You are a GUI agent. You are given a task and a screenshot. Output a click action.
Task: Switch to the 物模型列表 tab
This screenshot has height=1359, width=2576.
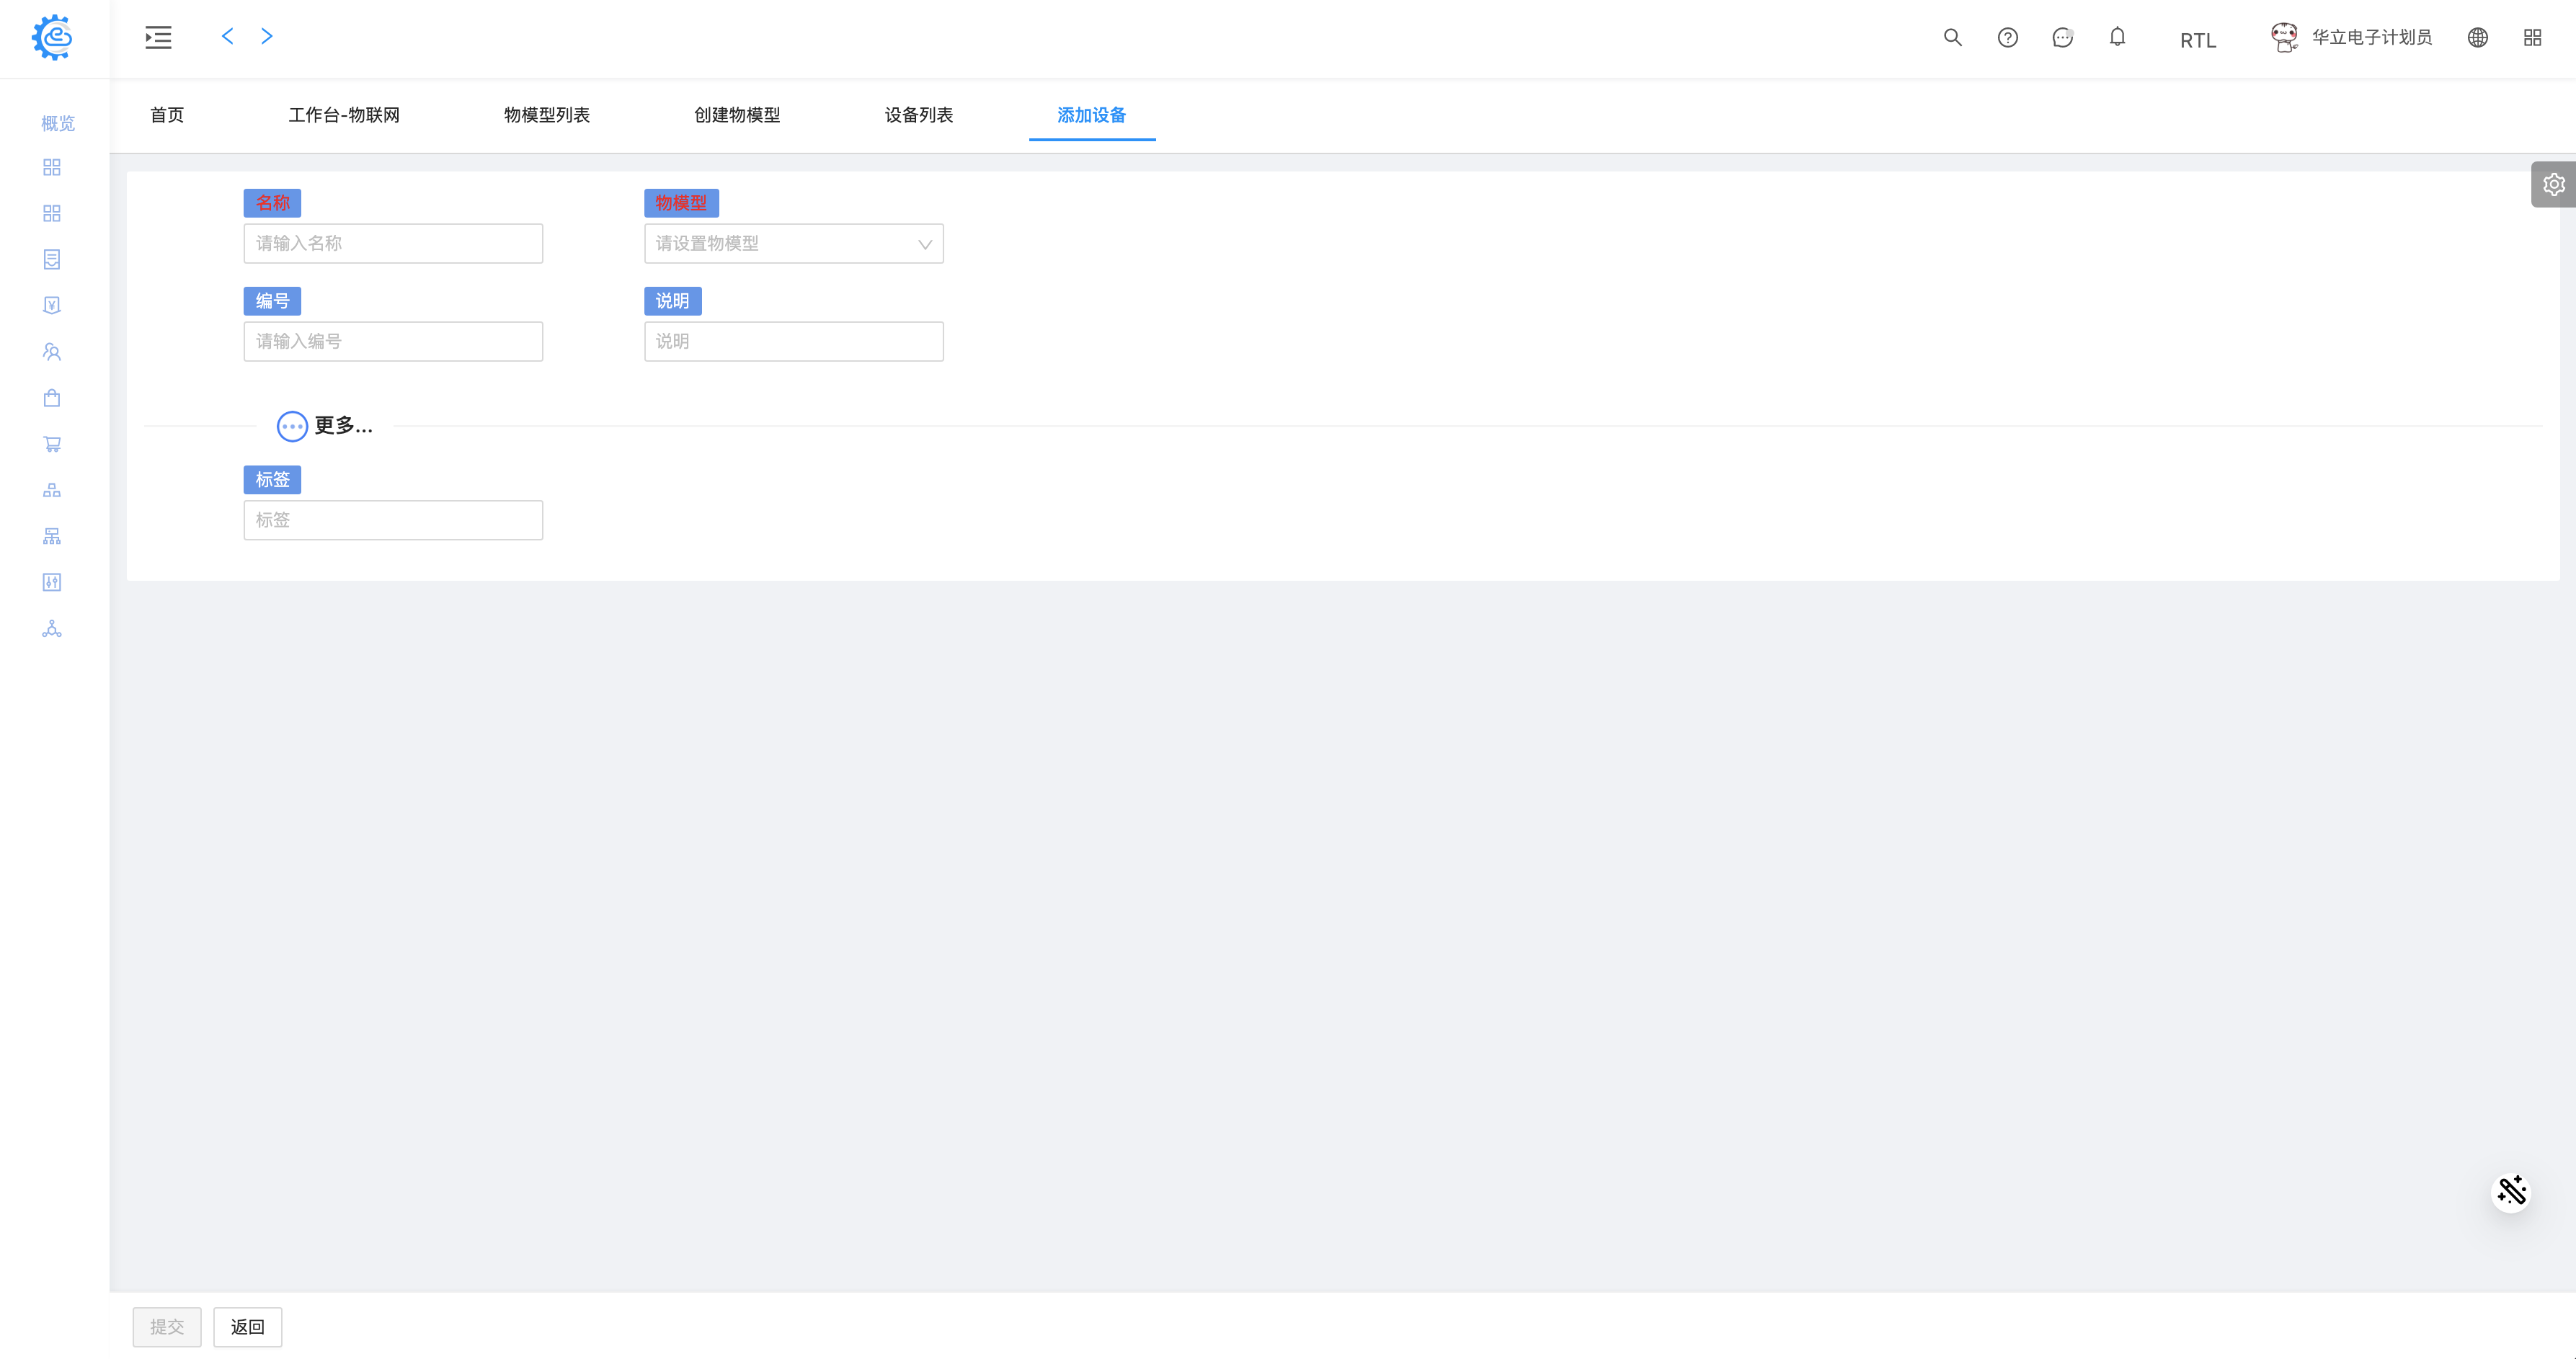(x=546, y=115)
